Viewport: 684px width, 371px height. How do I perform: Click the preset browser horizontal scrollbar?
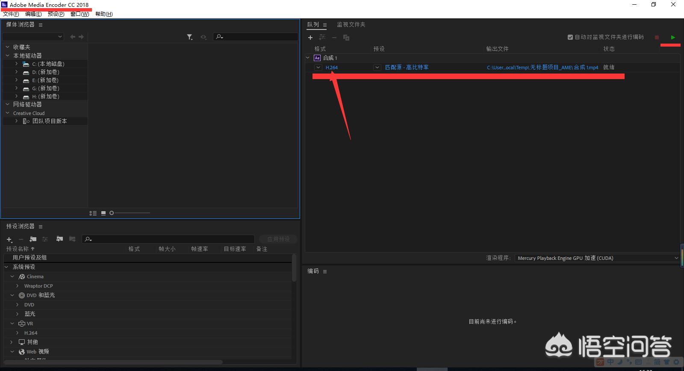point(112,362)
